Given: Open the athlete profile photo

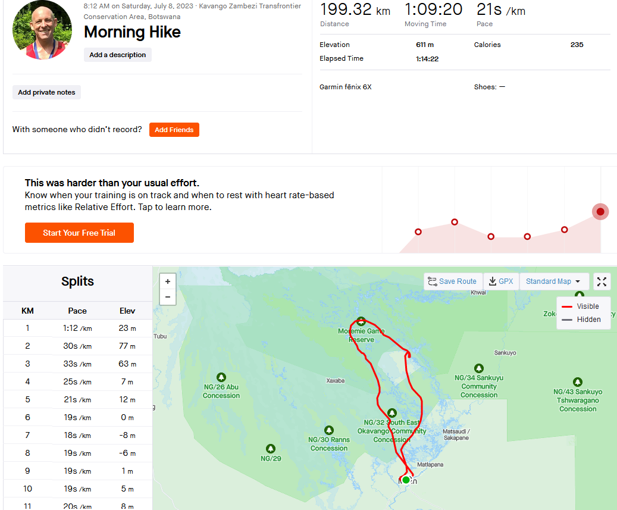Looking at the screenshot, I should click(x=42, y=30).
